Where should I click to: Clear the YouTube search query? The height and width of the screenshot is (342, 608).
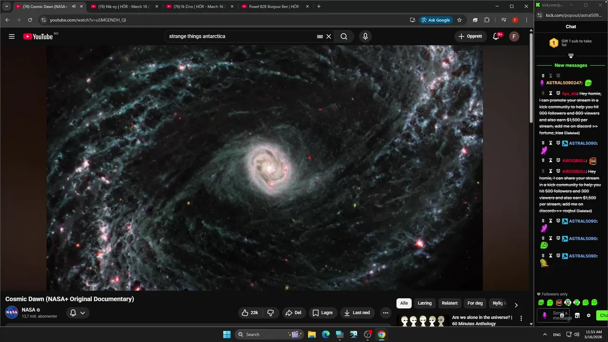[328, 37]
